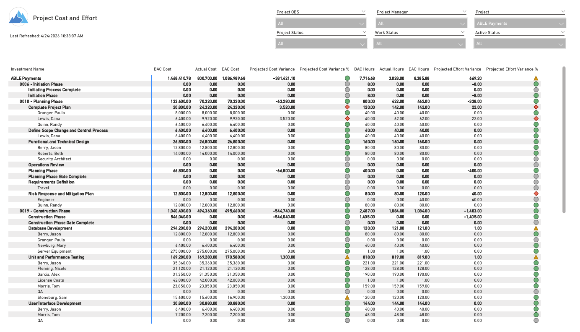Click the blue mountain logo icon
The width and height of the screenshot is (580, 332).
point(18,17)
